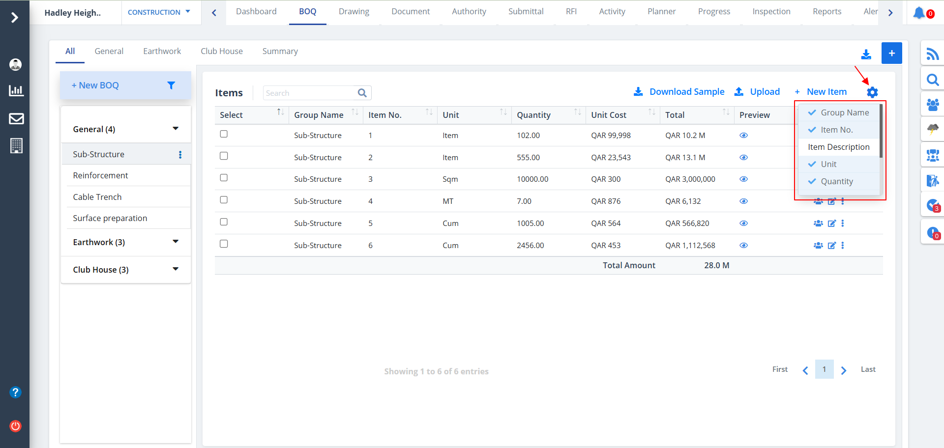Viewport: 944px width, 448px height.
Task: Select checkbox for item No. 1
Action: [x=224, y=134]
